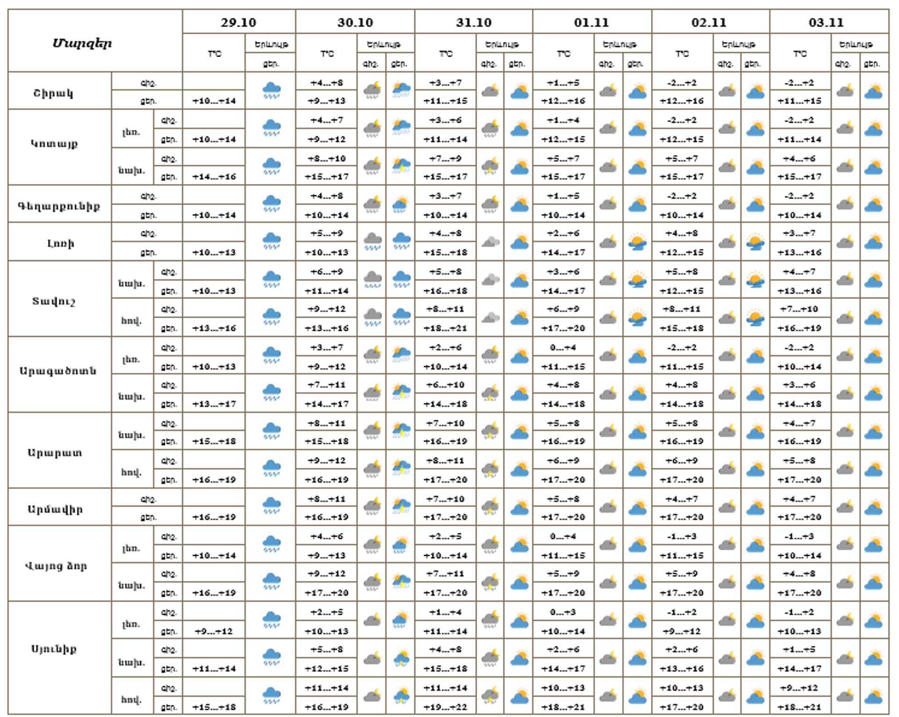
Task: Click Շիրակ daytime weather icon for 30.10
Action: (401, 90)
